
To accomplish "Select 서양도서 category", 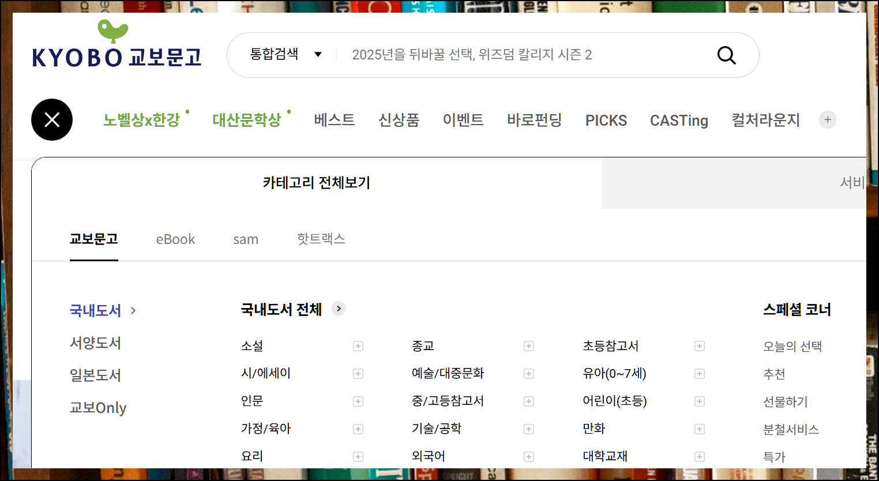I will [x=96, y=343].
